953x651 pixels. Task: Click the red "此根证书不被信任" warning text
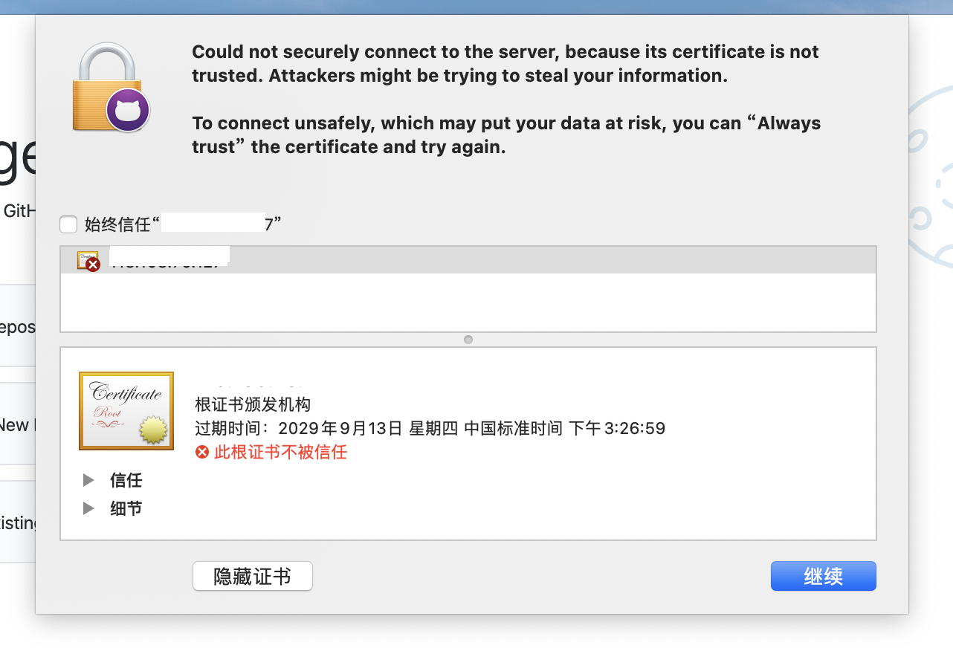point(280,452)
